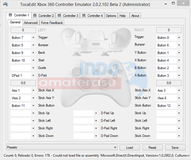Select the Controller 1 tab

coord(19,15)
